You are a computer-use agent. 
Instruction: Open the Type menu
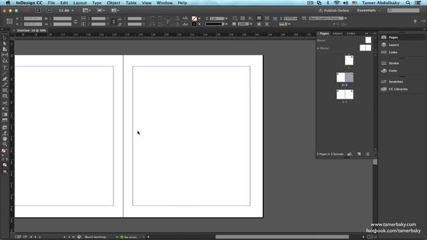tap(97, 3)
